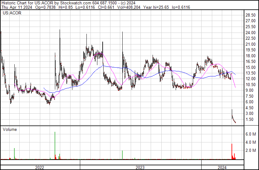Click the 2023 year label on timeline

tap(140, 167)
